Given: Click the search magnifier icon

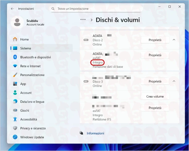Looking at the screenshot, I should tap(53, 9).
